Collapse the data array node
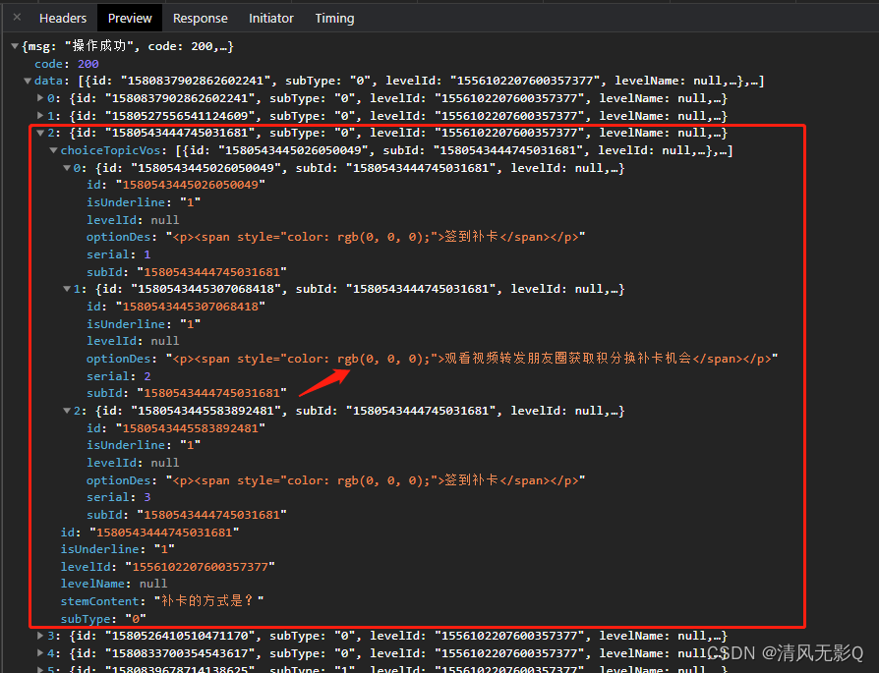The width and height of the screenshot is (879, 673). tap(28, 81)
